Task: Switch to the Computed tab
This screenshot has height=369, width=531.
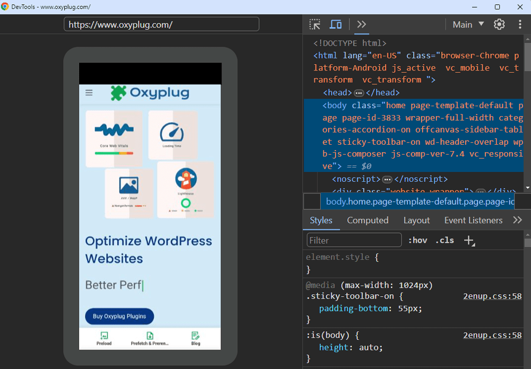Action: (368, 220)
